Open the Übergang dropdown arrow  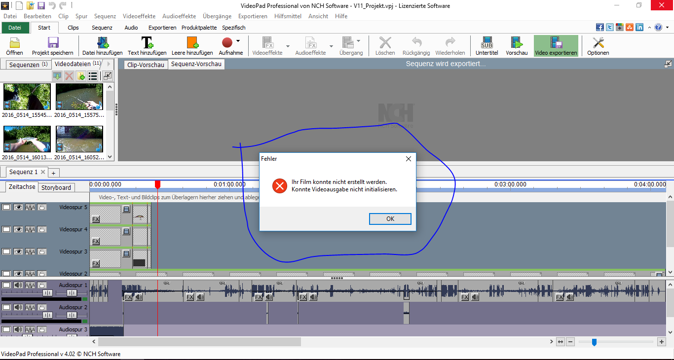tap(359, 41)
